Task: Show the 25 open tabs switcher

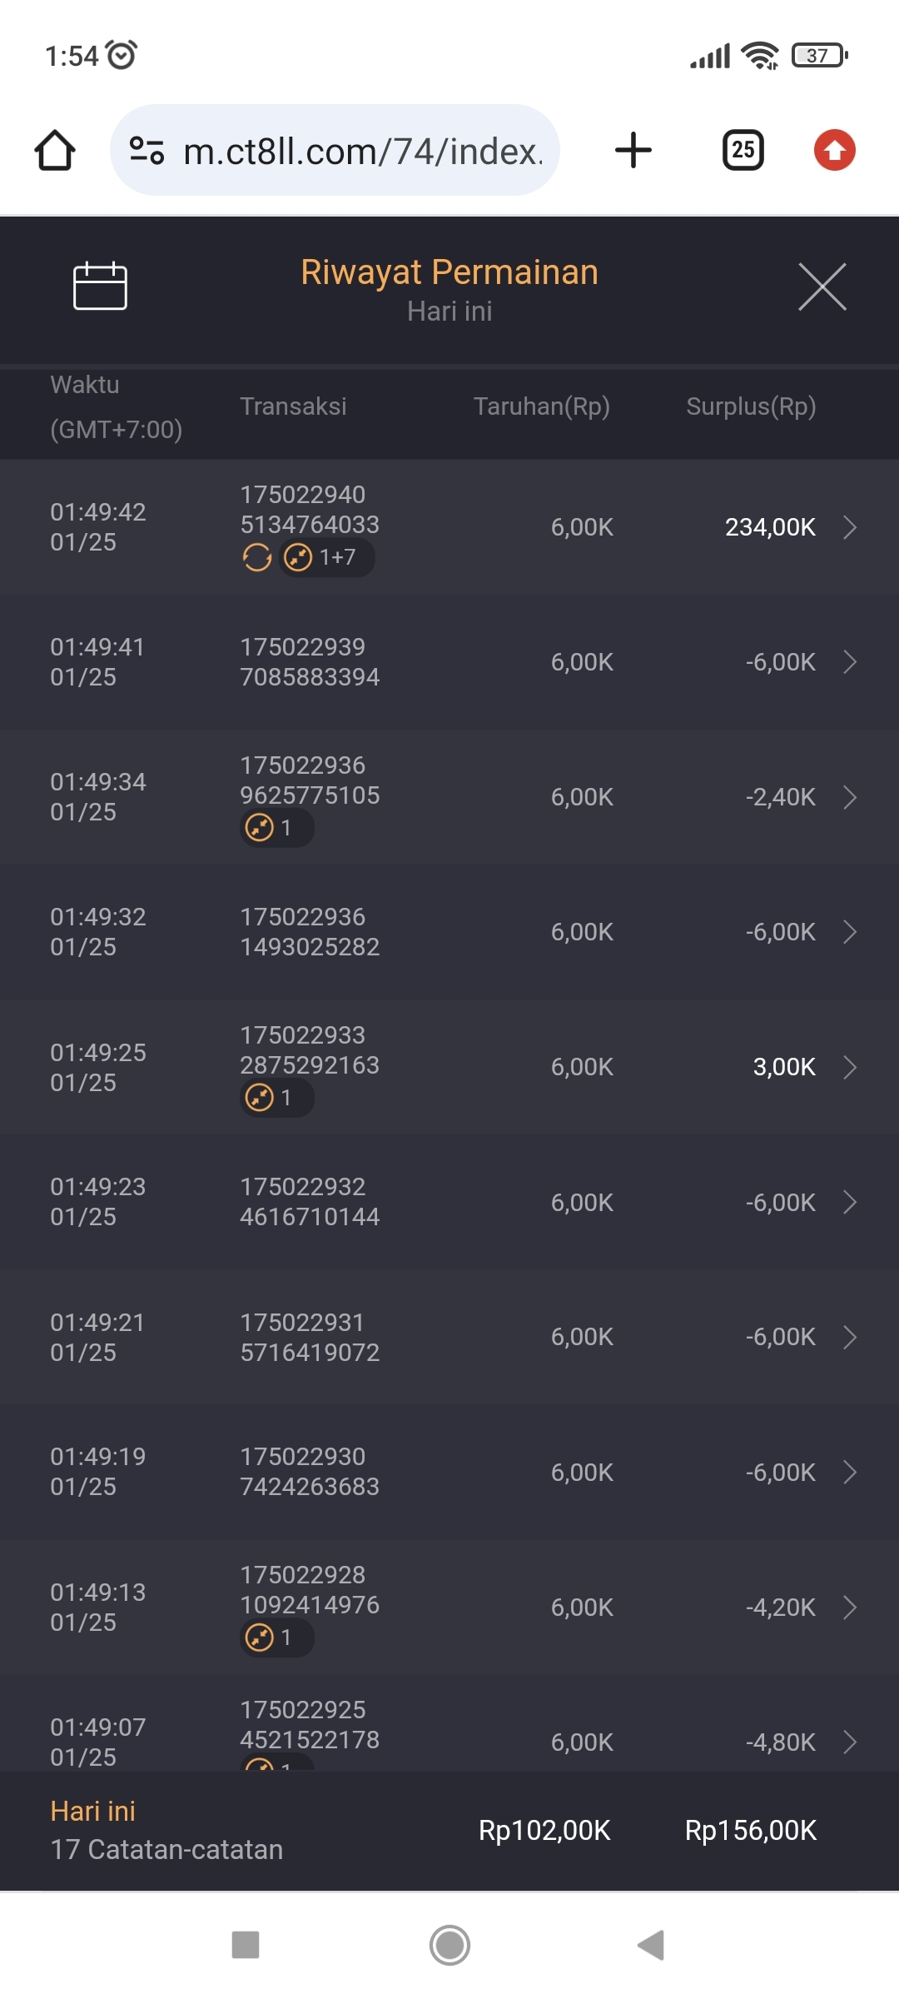Action: (x=743, y=151)
